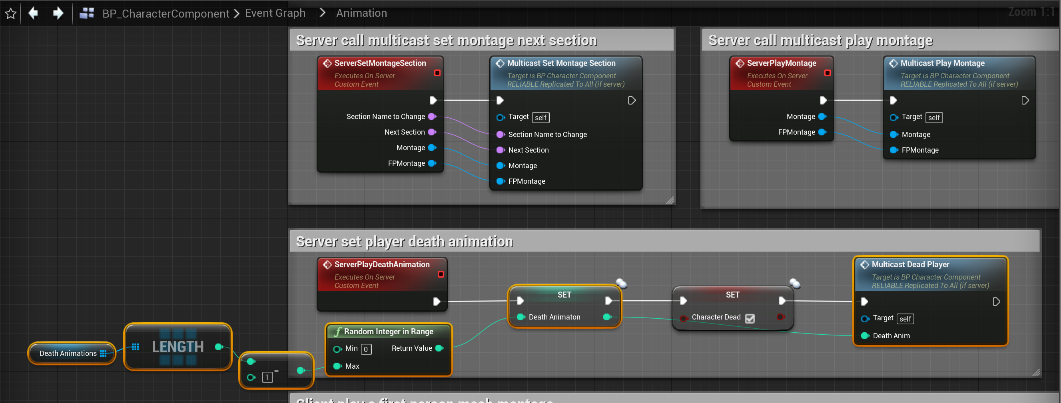Click the chevron before Animation breadcrumb
The image size is (1061, 403).
pyautogui.click(x=323, y=13)
